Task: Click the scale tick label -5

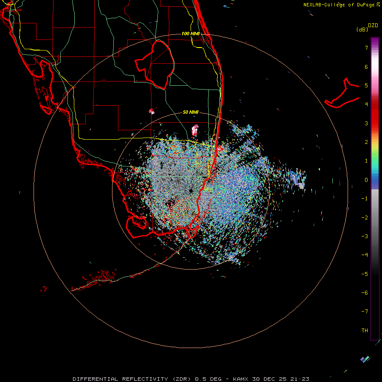Action: coord(365,274)
